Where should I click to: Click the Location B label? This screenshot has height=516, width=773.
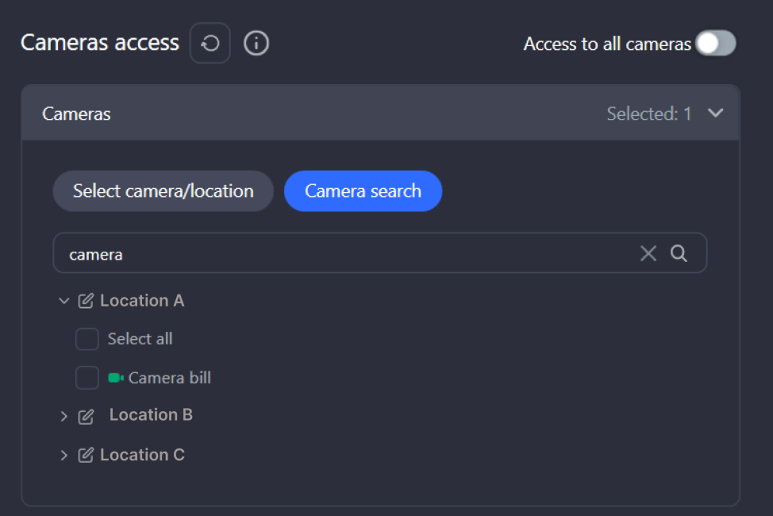click(151, 415)
